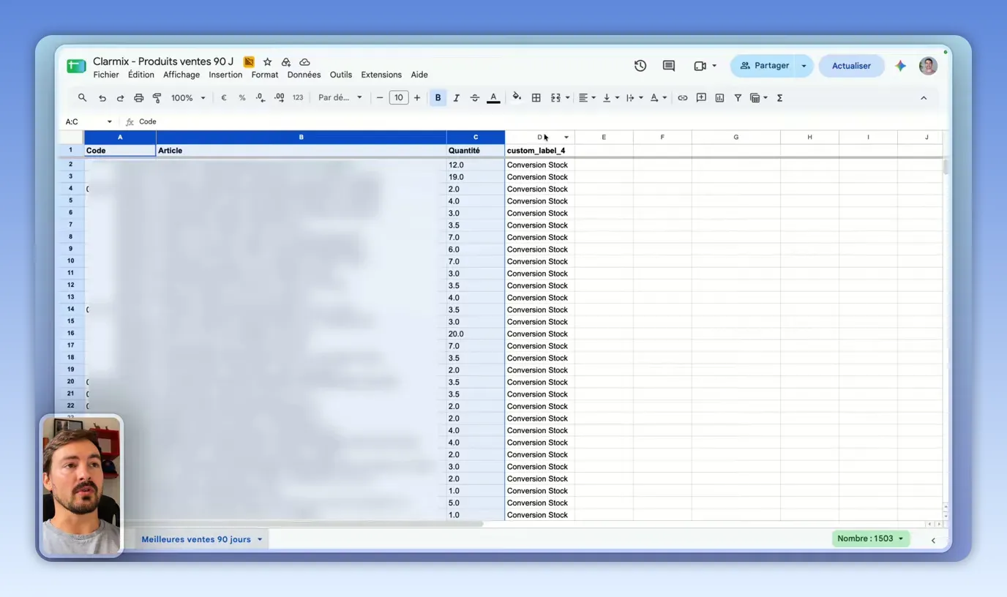This screenshot has height=597, width=1007.
Task: Open the fill color picker
Action: click(517, 97)
